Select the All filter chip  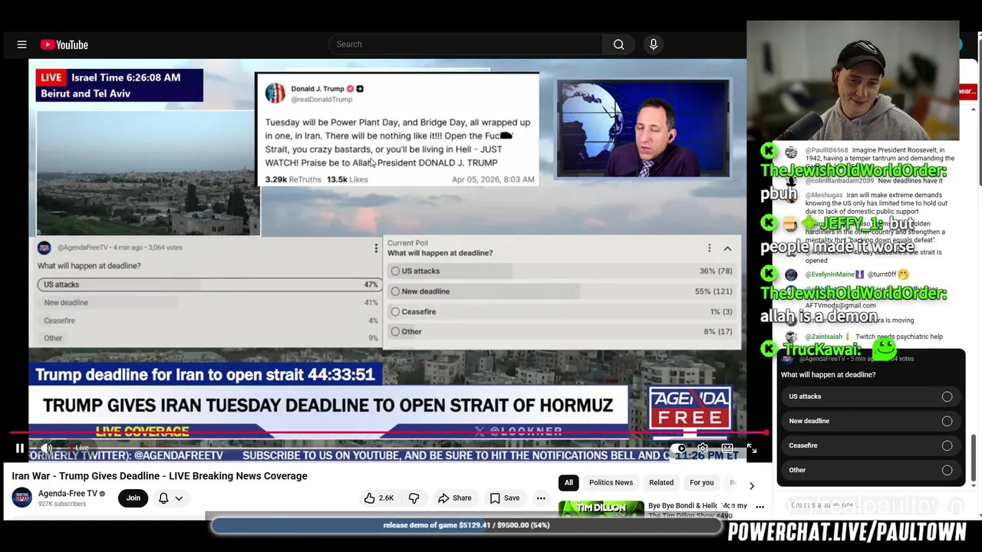coord(568,483)
